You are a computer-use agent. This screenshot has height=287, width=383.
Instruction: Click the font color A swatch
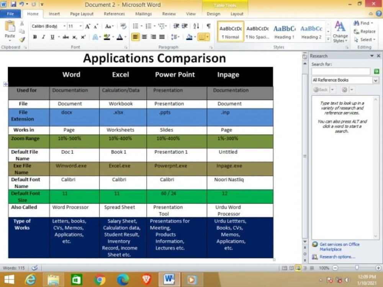coord(119,37)
